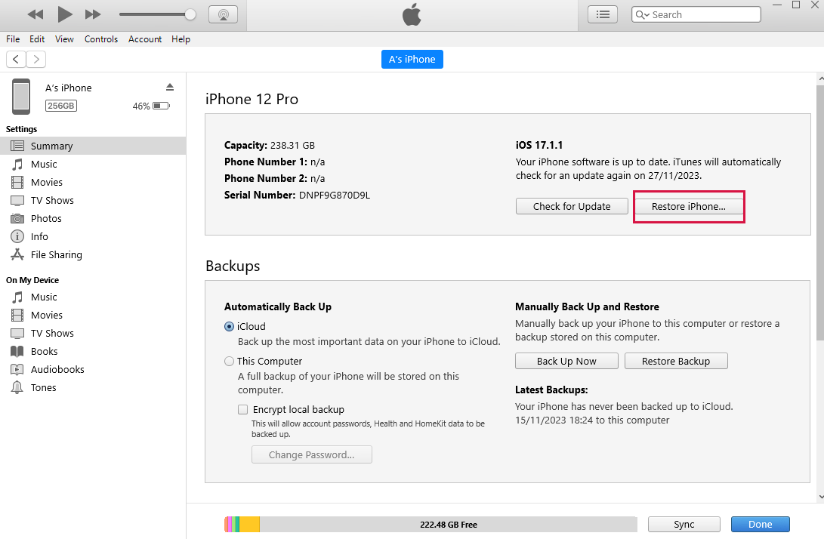Click the play button

point(65,14)
